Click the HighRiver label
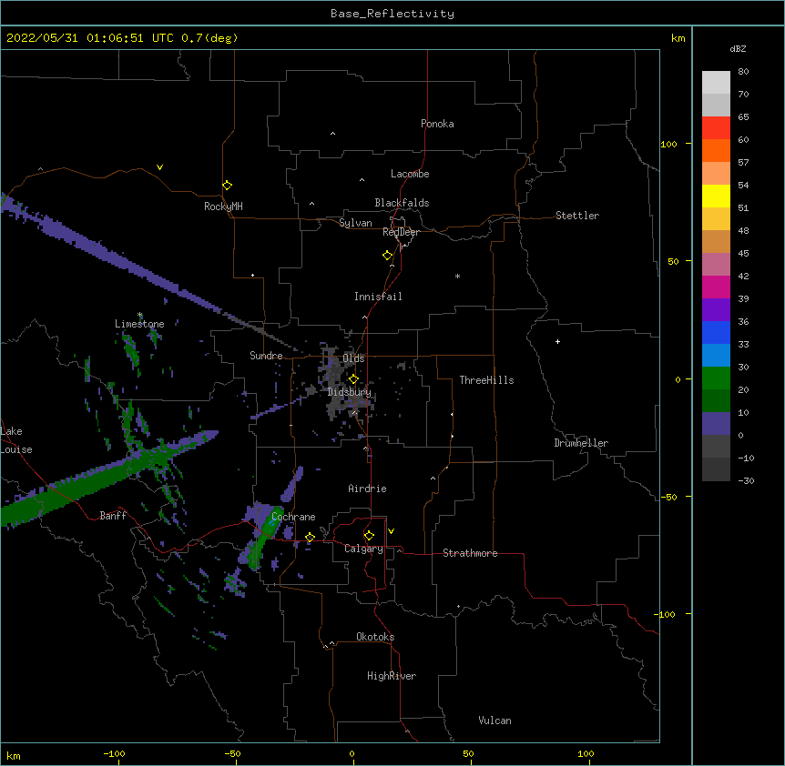785x766 pixels. (392, 676)
